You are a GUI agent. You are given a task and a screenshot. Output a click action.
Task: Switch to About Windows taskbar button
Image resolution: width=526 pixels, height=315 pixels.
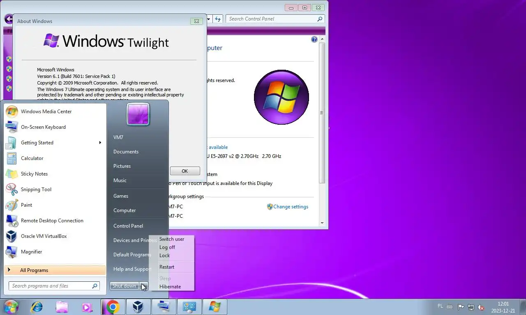[215, 307]
